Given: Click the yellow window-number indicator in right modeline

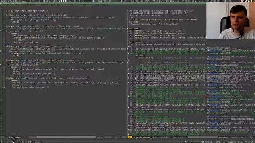Looking at the screenshot, I should click(130, 137).
